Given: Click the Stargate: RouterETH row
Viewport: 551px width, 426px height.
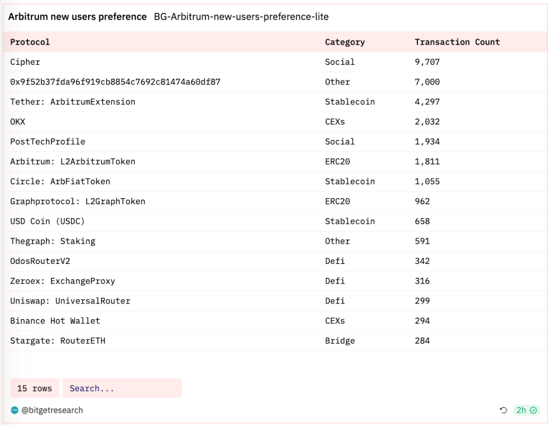Looking at the screenshot, I should [x=58, y=341].
